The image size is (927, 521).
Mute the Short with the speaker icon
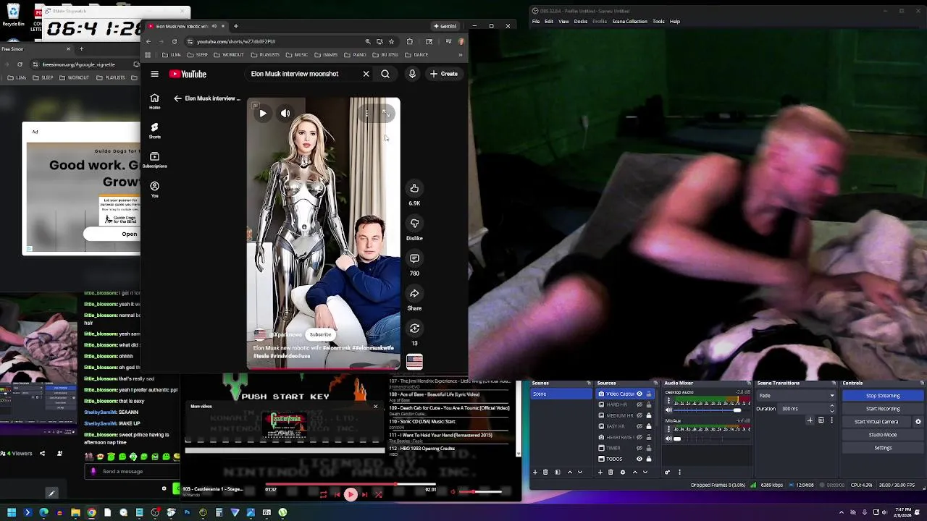point(285,114)
